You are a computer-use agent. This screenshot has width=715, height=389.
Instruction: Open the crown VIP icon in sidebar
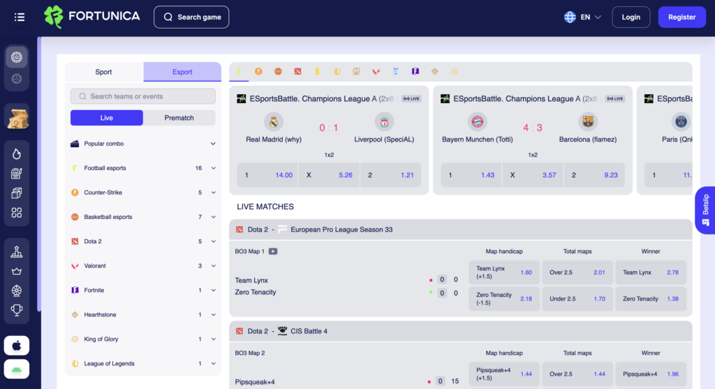tap(17, 271)
